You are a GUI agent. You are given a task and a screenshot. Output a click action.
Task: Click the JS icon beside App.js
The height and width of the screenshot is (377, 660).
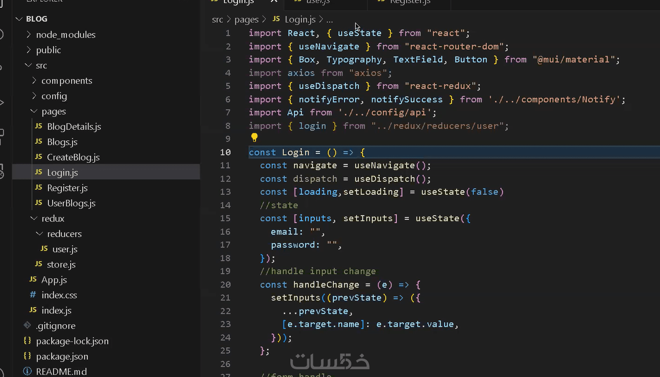coord(33,279)
